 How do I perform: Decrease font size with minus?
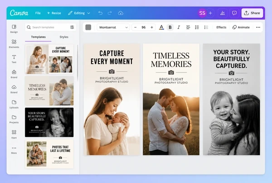(136, 27)
